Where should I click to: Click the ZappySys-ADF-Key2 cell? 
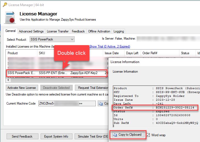(84, 73)
